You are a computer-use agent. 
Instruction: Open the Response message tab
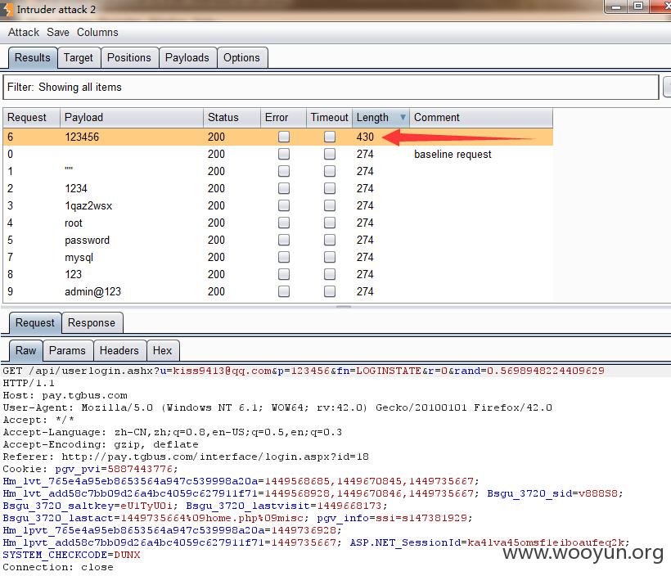[92, 322]
